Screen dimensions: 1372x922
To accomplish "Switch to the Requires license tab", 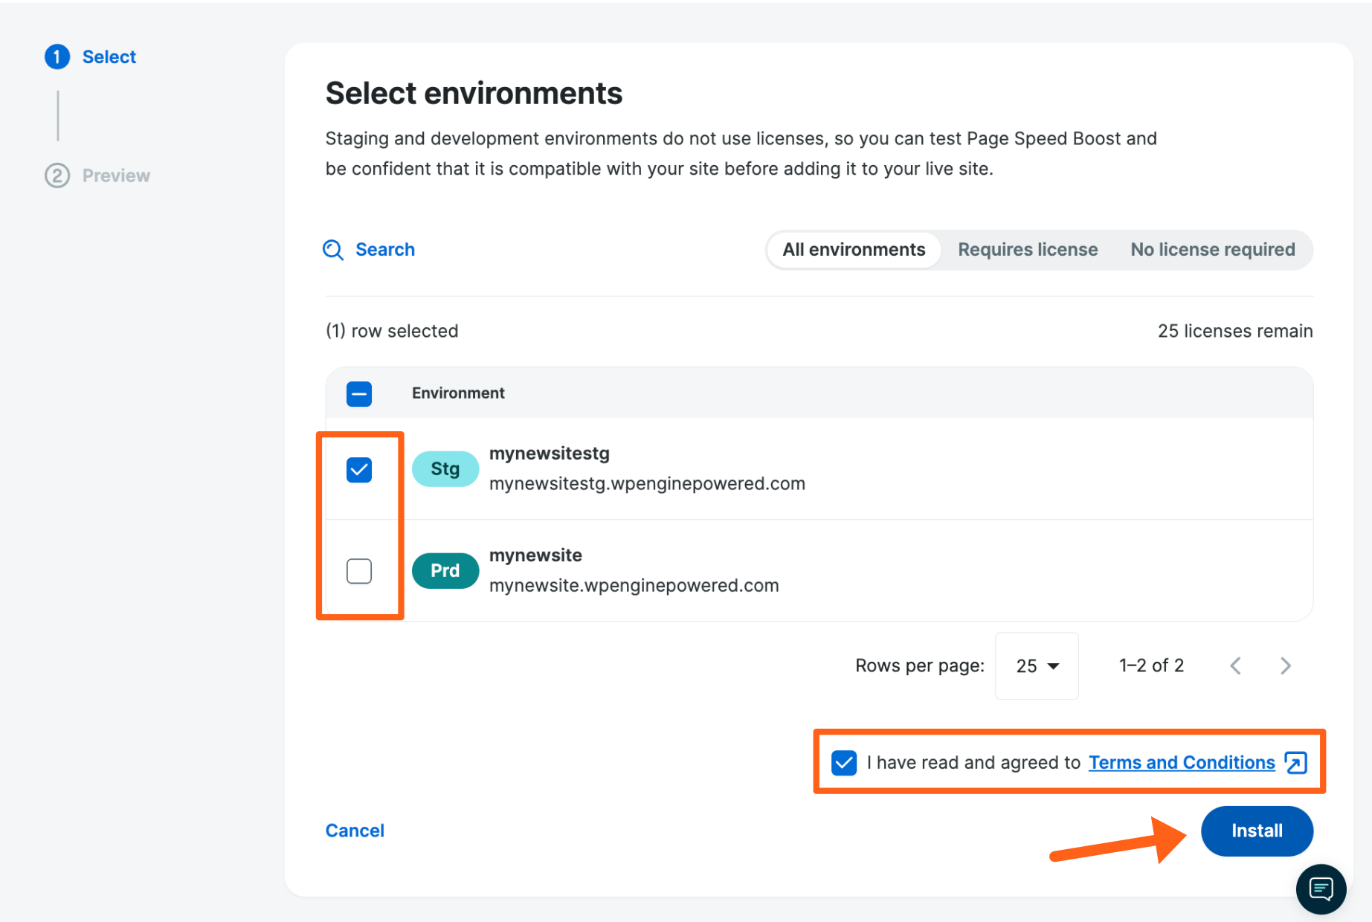I will (1028, 249).
